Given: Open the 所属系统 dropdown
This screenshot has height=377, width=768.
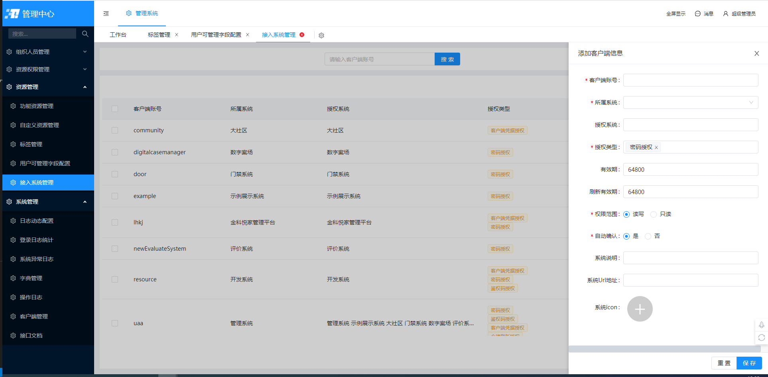Looking at the screenshot, I should pyautogui.click(x=691, y=102).
